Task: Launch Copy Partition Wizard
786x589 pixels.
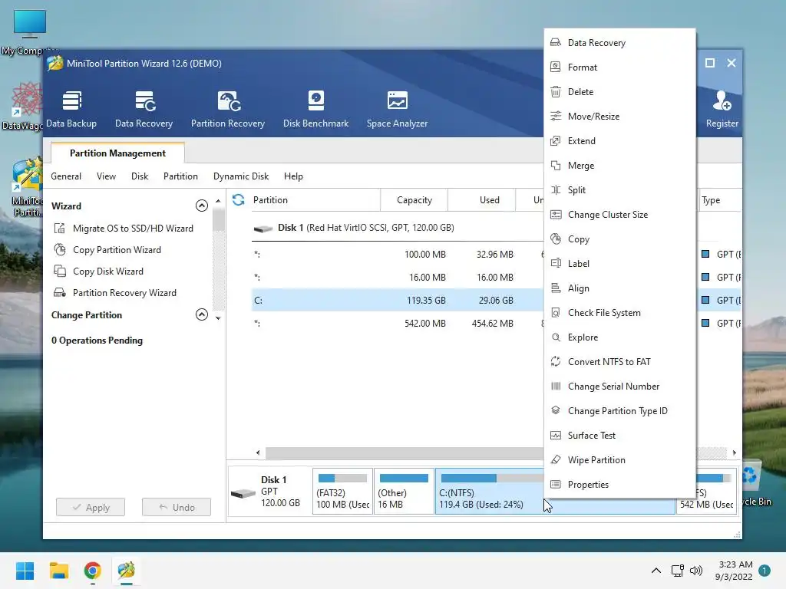Action: 107,250
